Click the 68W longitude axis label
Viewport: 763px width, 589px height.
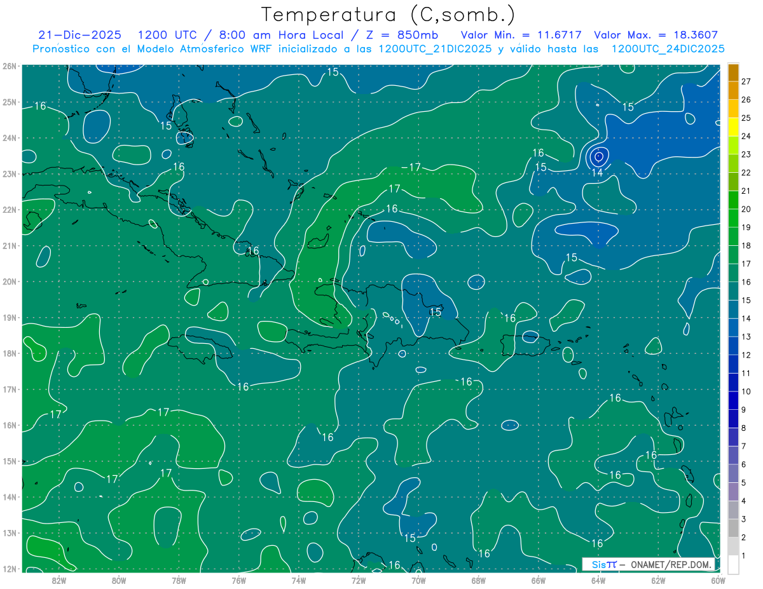pyautogui.click(x=478, y=580)
